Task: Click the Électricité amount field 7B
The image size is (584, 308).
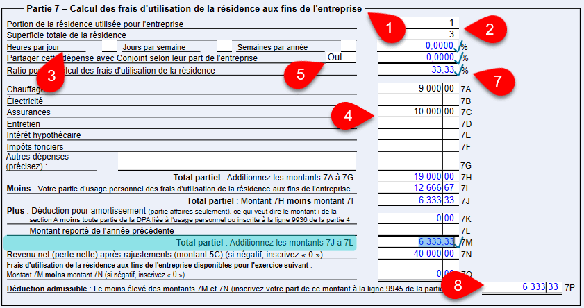Action: click(418, 101)
